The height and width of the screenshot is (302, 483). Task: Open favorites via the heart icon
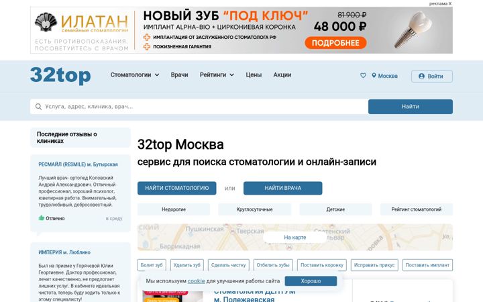(363, 75)
